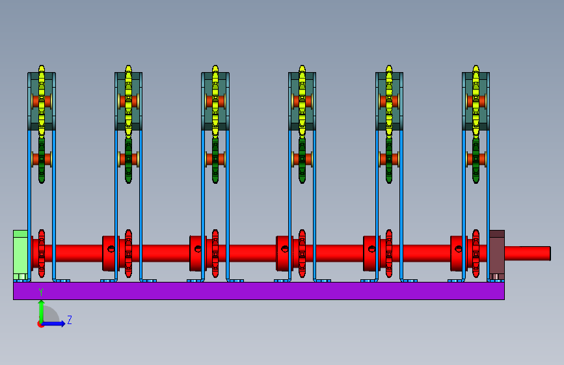Select the rightmost teal housing block
The image size is (564, 365).
[x=476, y=101]
